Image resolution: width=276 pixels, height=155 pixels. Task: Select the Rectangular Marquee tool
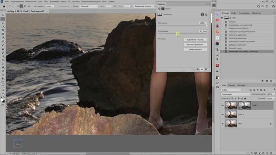pos(3,19)
